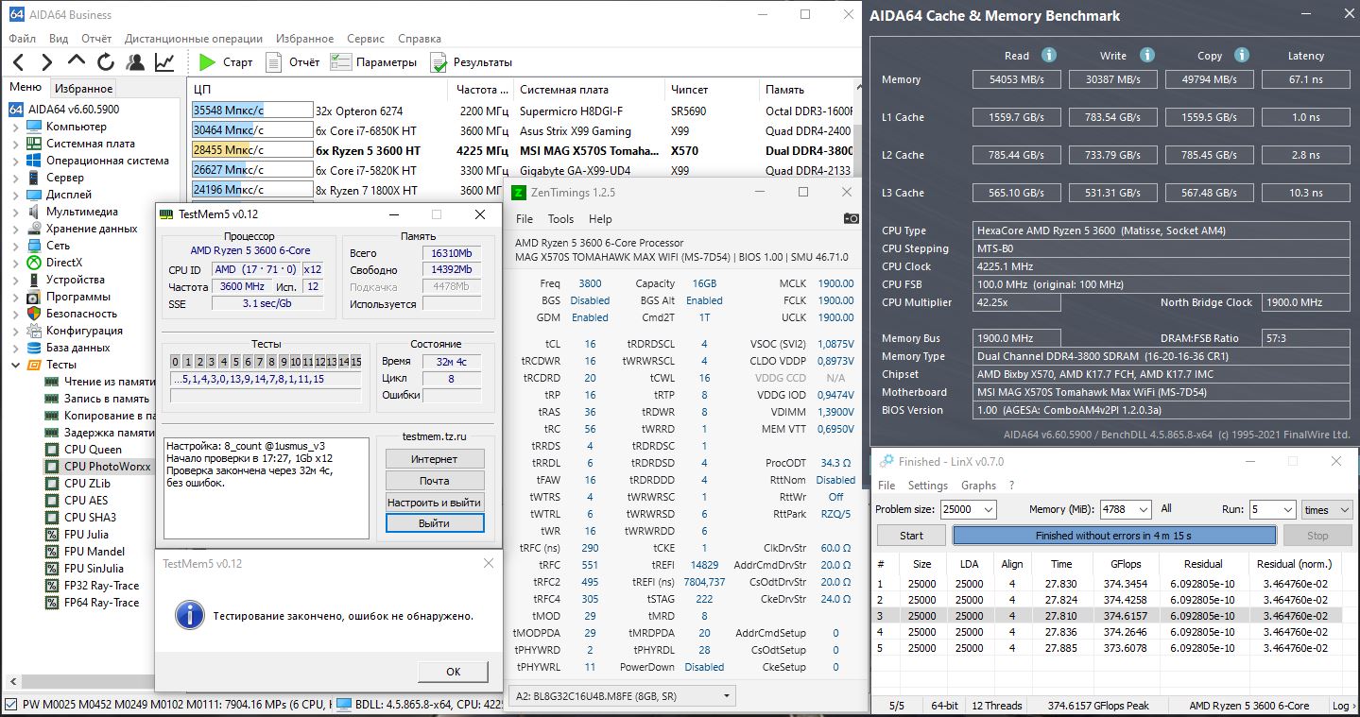The width and height of the screenshot is (1360, 717).
Task: Open the Graphs menu in LinX
Action: point(978,486)
